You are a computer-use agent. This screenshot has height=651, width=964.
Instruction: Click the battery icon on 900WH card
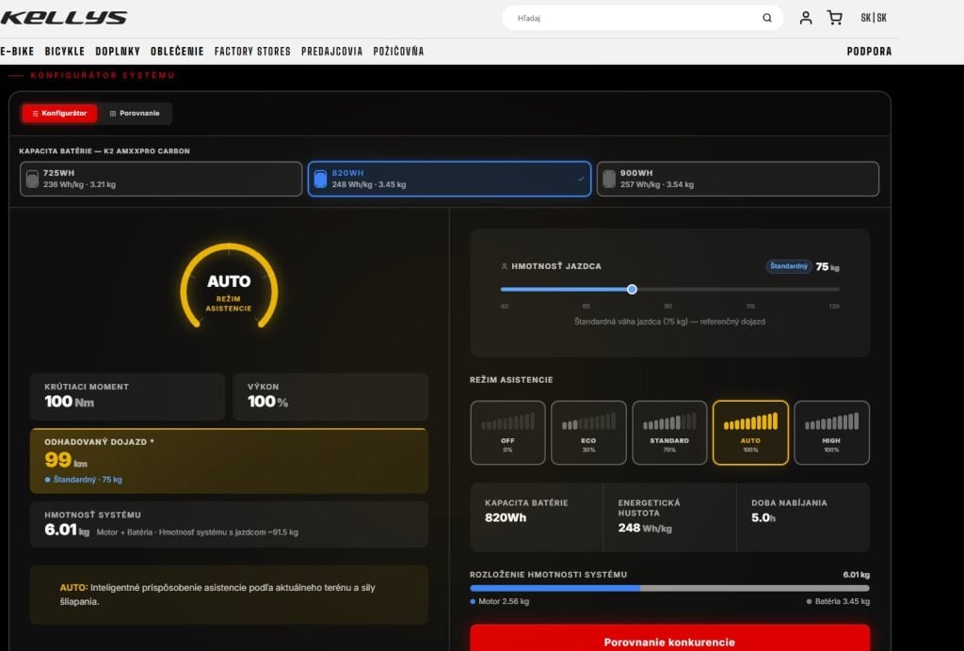(609, 179)
